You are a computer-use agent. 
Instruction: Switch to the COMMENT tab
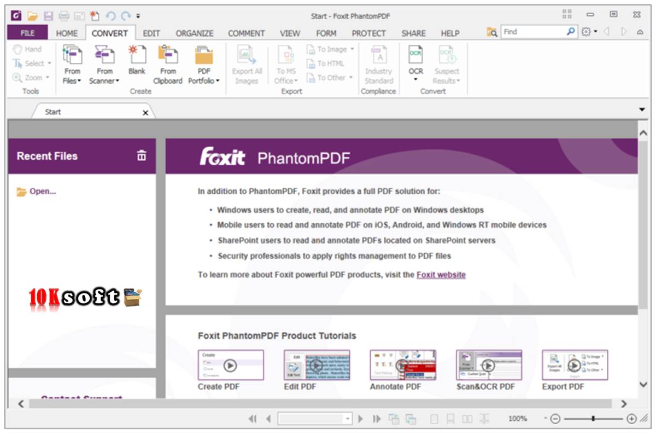(247, 33)
